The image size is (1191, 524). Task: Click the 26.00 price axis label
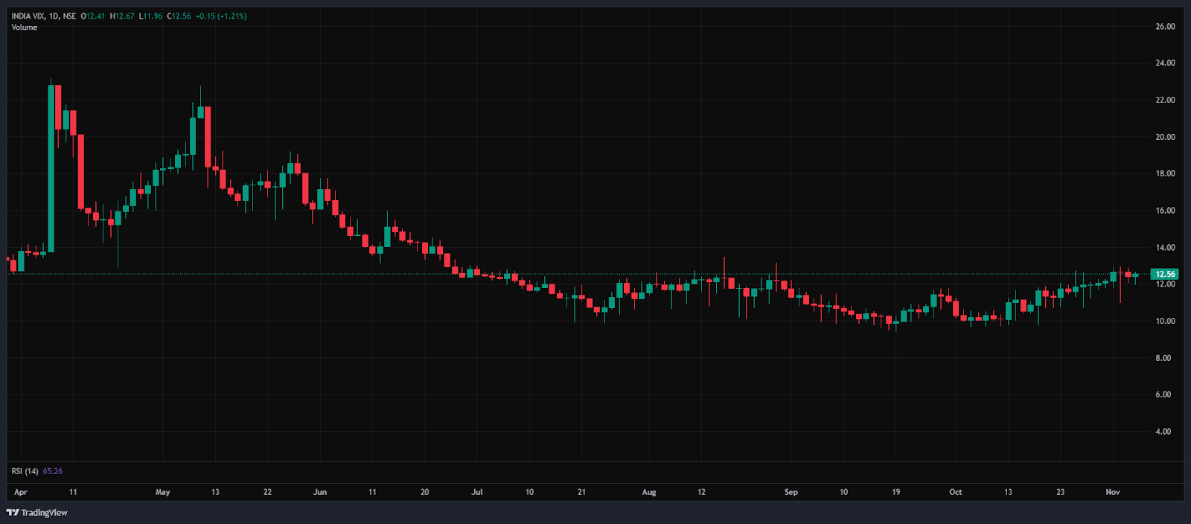pyautogui.click(x=1165, y=27)
